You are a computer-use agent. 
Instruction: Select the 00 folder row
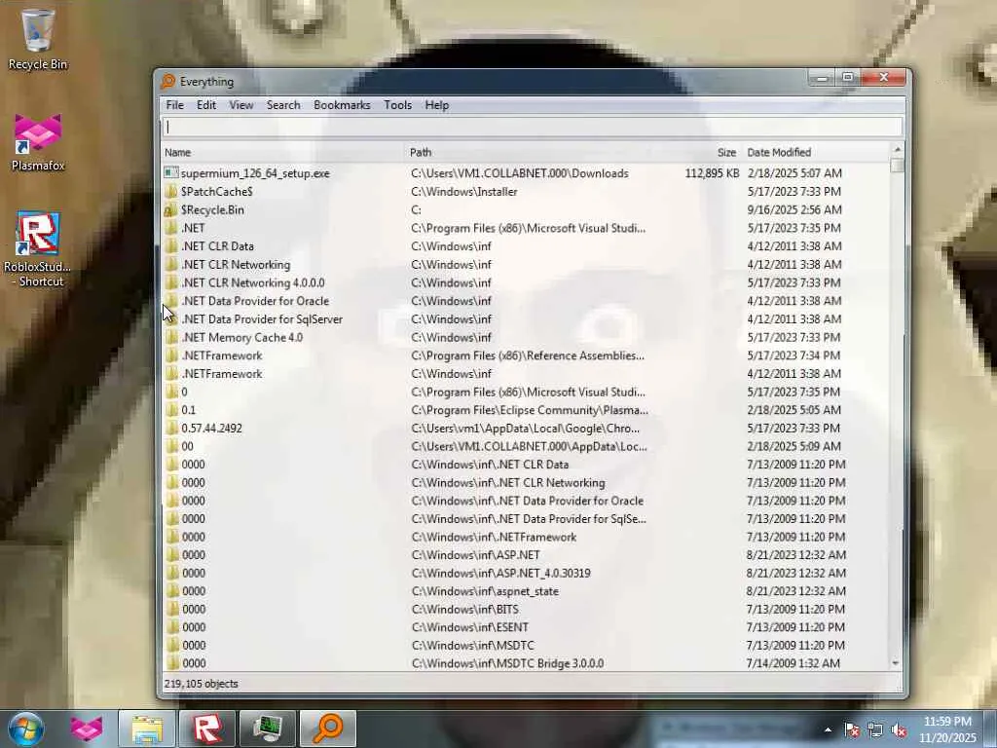tap(527, 446)
